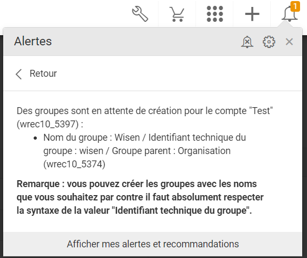Select the groupes en attente message text
This screenshot has height=258, width=307.
[x=145, y=117]
